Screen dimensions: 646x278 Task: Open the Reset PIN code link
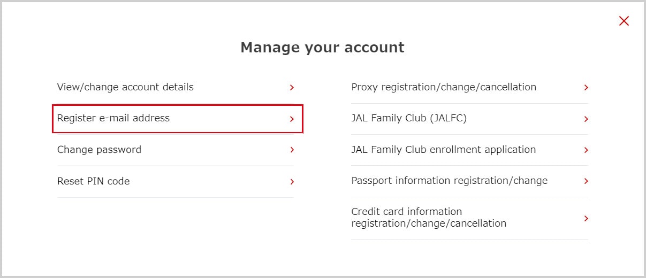click(94, 181)
